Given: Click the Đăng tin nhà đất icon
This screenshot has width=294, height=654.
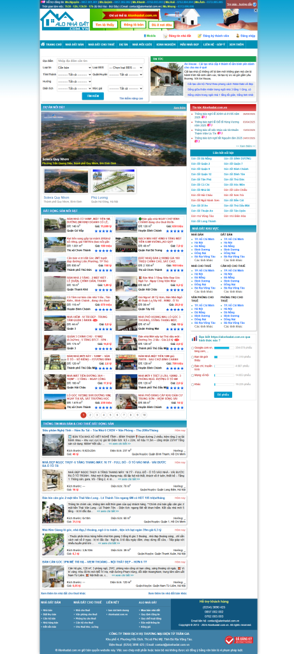Looking at the screenshot, I should (x=165, y=36).
